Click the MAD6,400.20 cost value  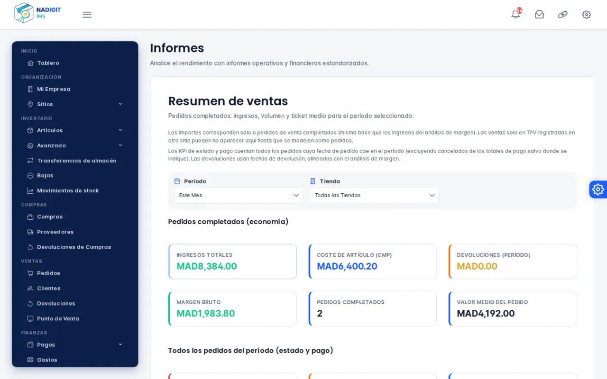coord(347,266)
